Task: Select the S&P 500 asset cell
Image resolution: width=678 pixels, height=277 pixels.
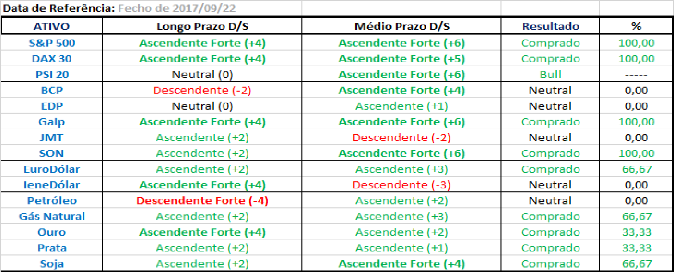Action: pos(52,43)
